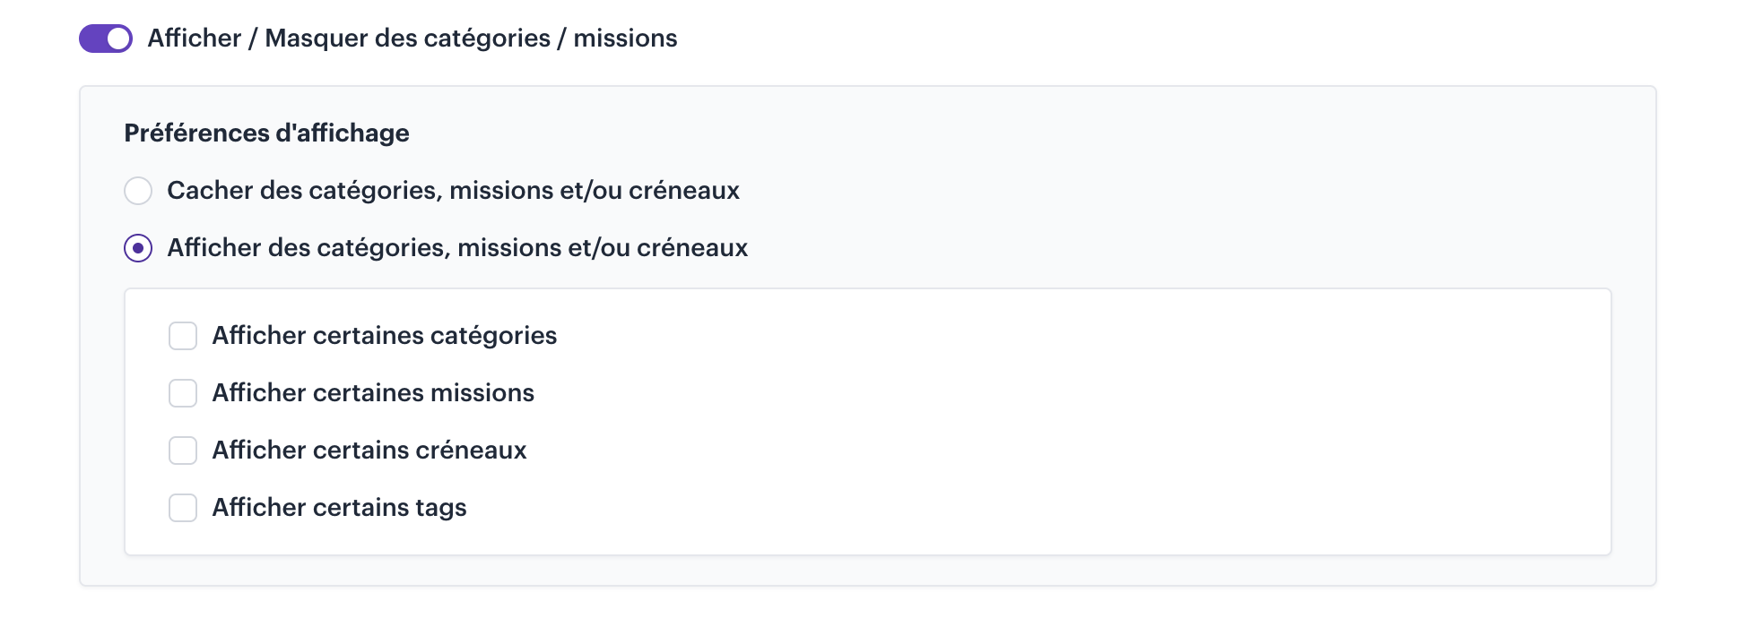Image resolution: width=1754 pixels, height=618 pixels.
Task: Click the 'Afficher certains tags' label text
Action: [x=339, y=508]
